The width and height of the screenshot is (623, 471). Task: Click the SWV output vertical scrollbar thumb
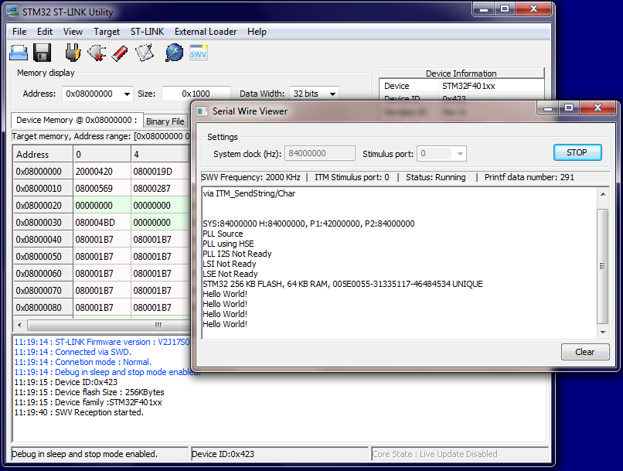pyautogui.click(x=603, y=266)
